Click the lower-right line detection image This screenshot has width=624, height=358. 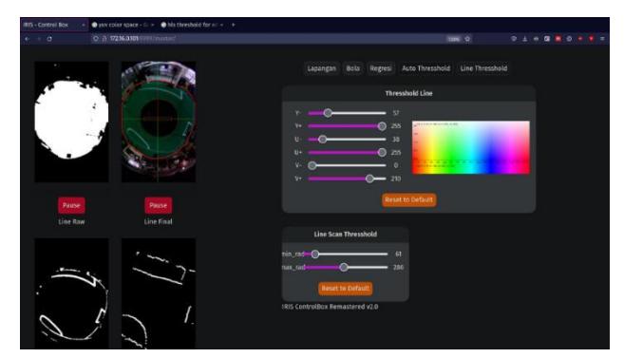[x=159, y=293]
